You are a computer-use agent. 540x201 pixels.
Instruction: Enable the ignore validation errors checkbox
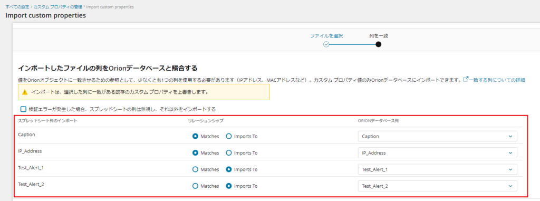[x=23, y=109]
